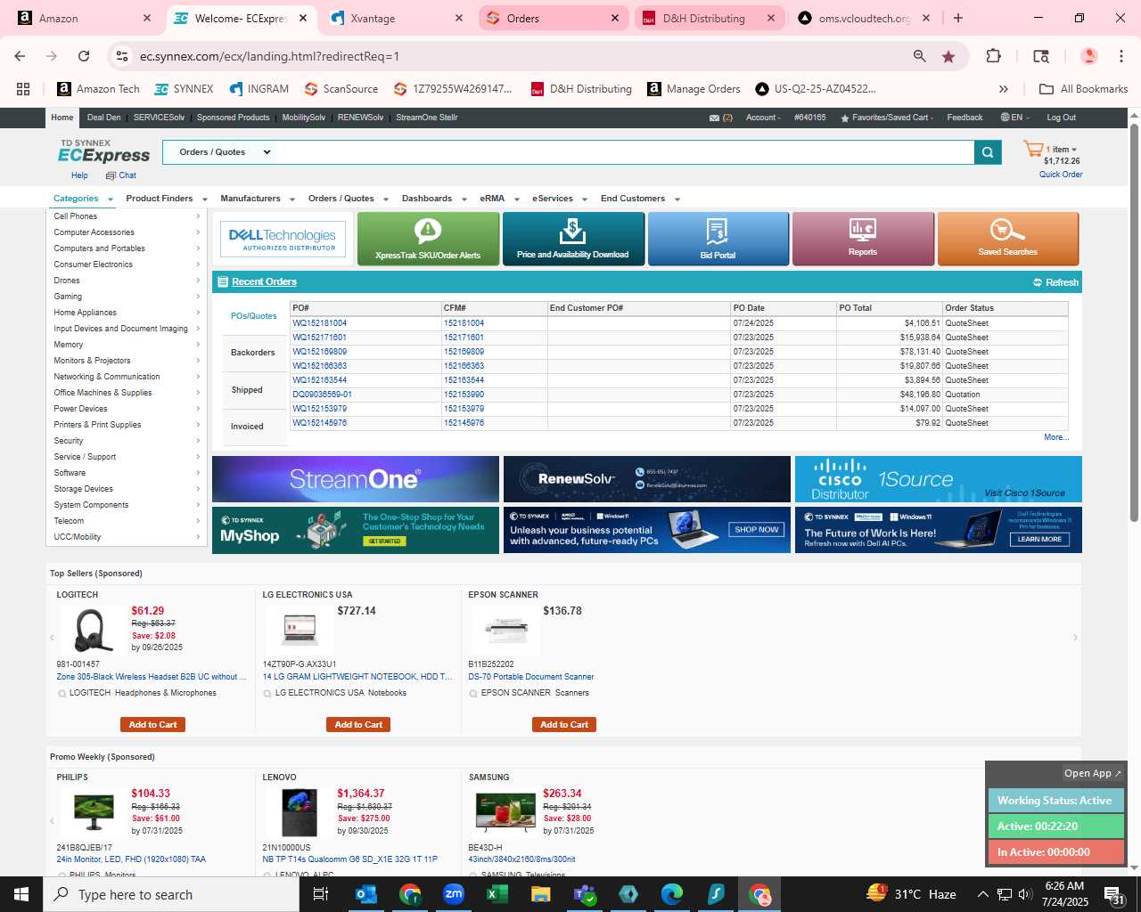Screen dimensions: 1141x912
Task: Expand the Categories menu
Action: click(x=83, y=199)
